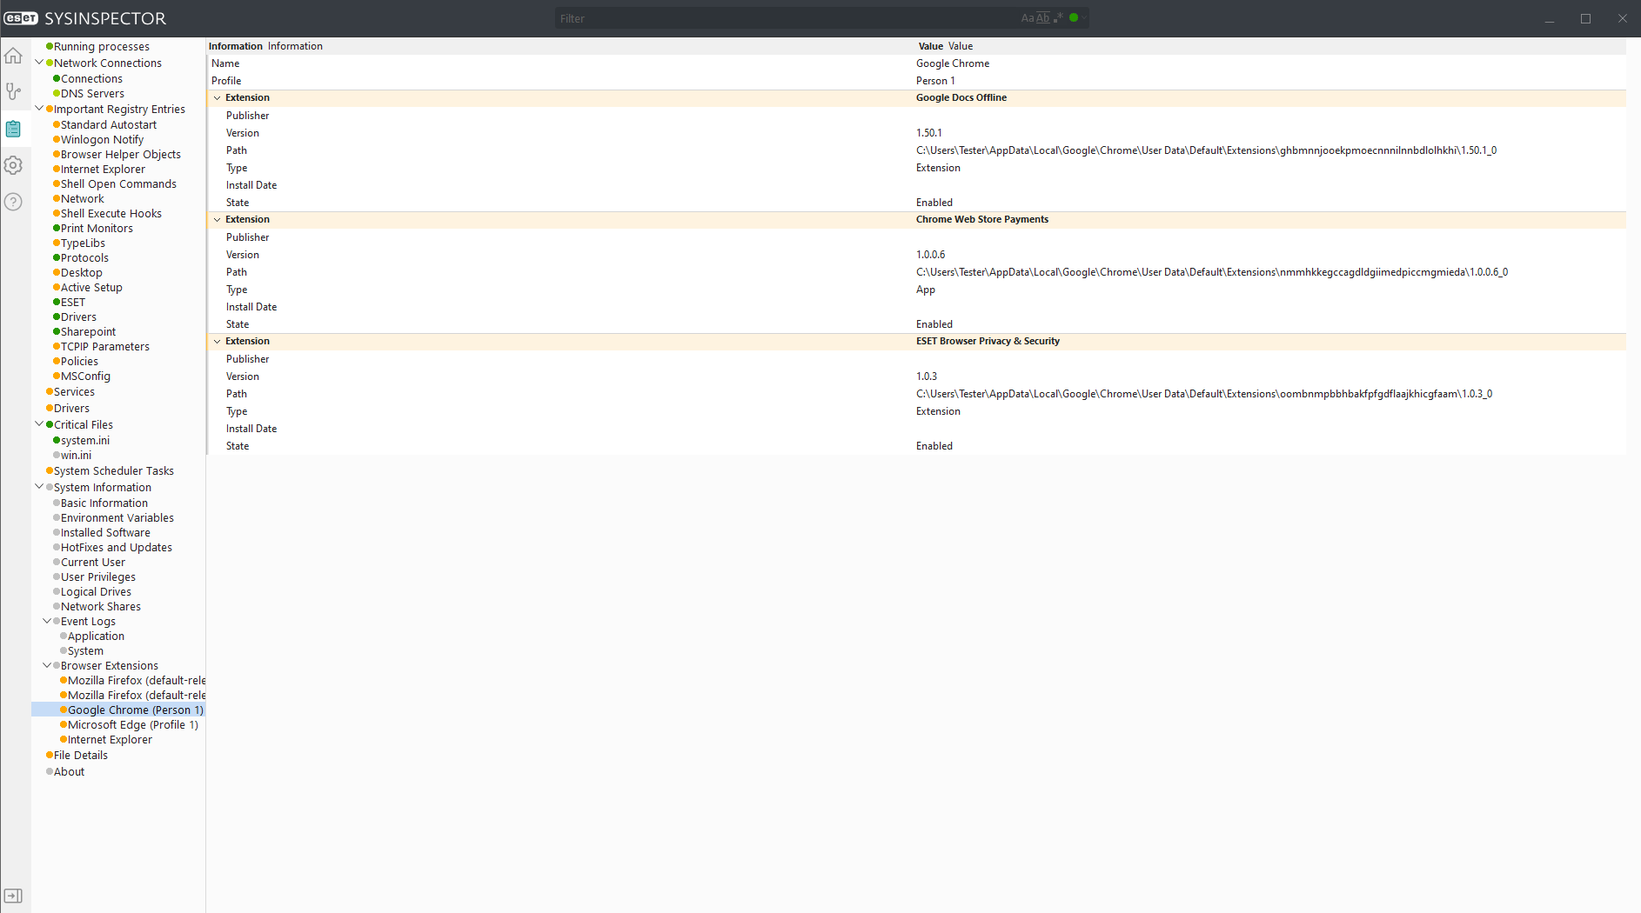Image resolution: width=1641 pixels, height=913 pixels.
Task: Select Basic Information item
Action: click(104, 503)
